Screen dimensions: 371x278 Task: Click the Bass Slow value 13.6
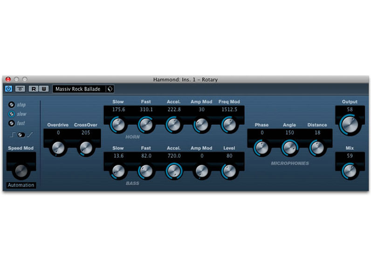pyautogui.click(x=118, y=156)
